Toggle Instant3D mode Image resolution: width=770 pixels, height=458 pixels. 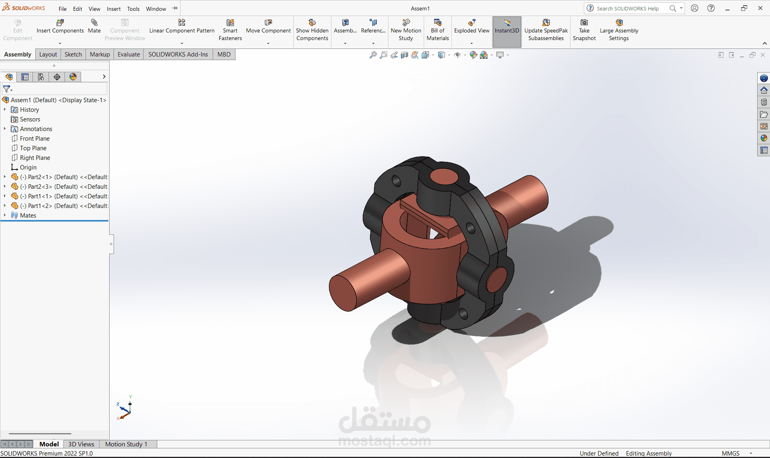tap(507, 32)
